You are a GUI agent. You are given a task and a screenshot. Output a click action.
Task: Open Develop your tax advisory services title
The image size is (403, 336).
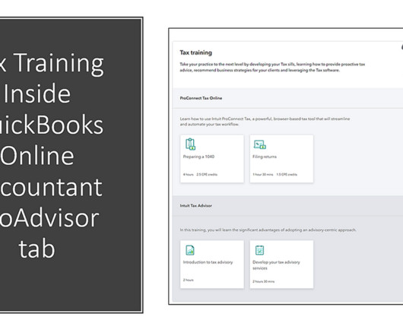[x=276, y=265]
